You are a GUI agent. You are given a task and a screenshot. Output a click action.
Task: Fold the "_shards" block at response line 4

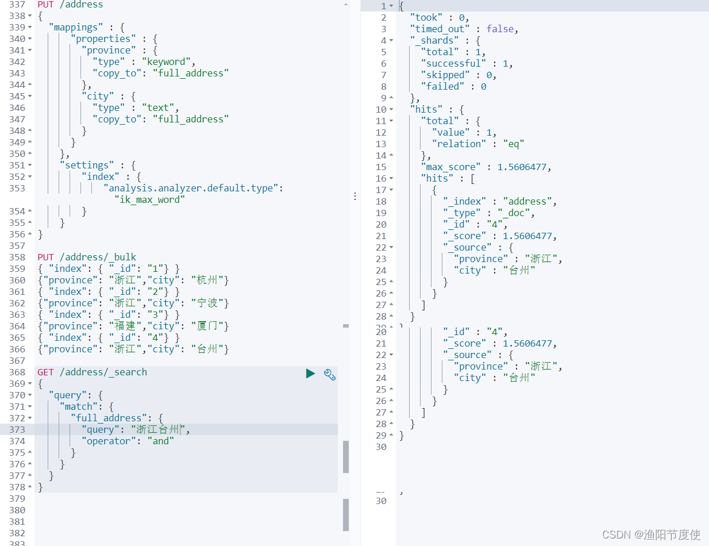pyautogui.click(x=391, y=40)
